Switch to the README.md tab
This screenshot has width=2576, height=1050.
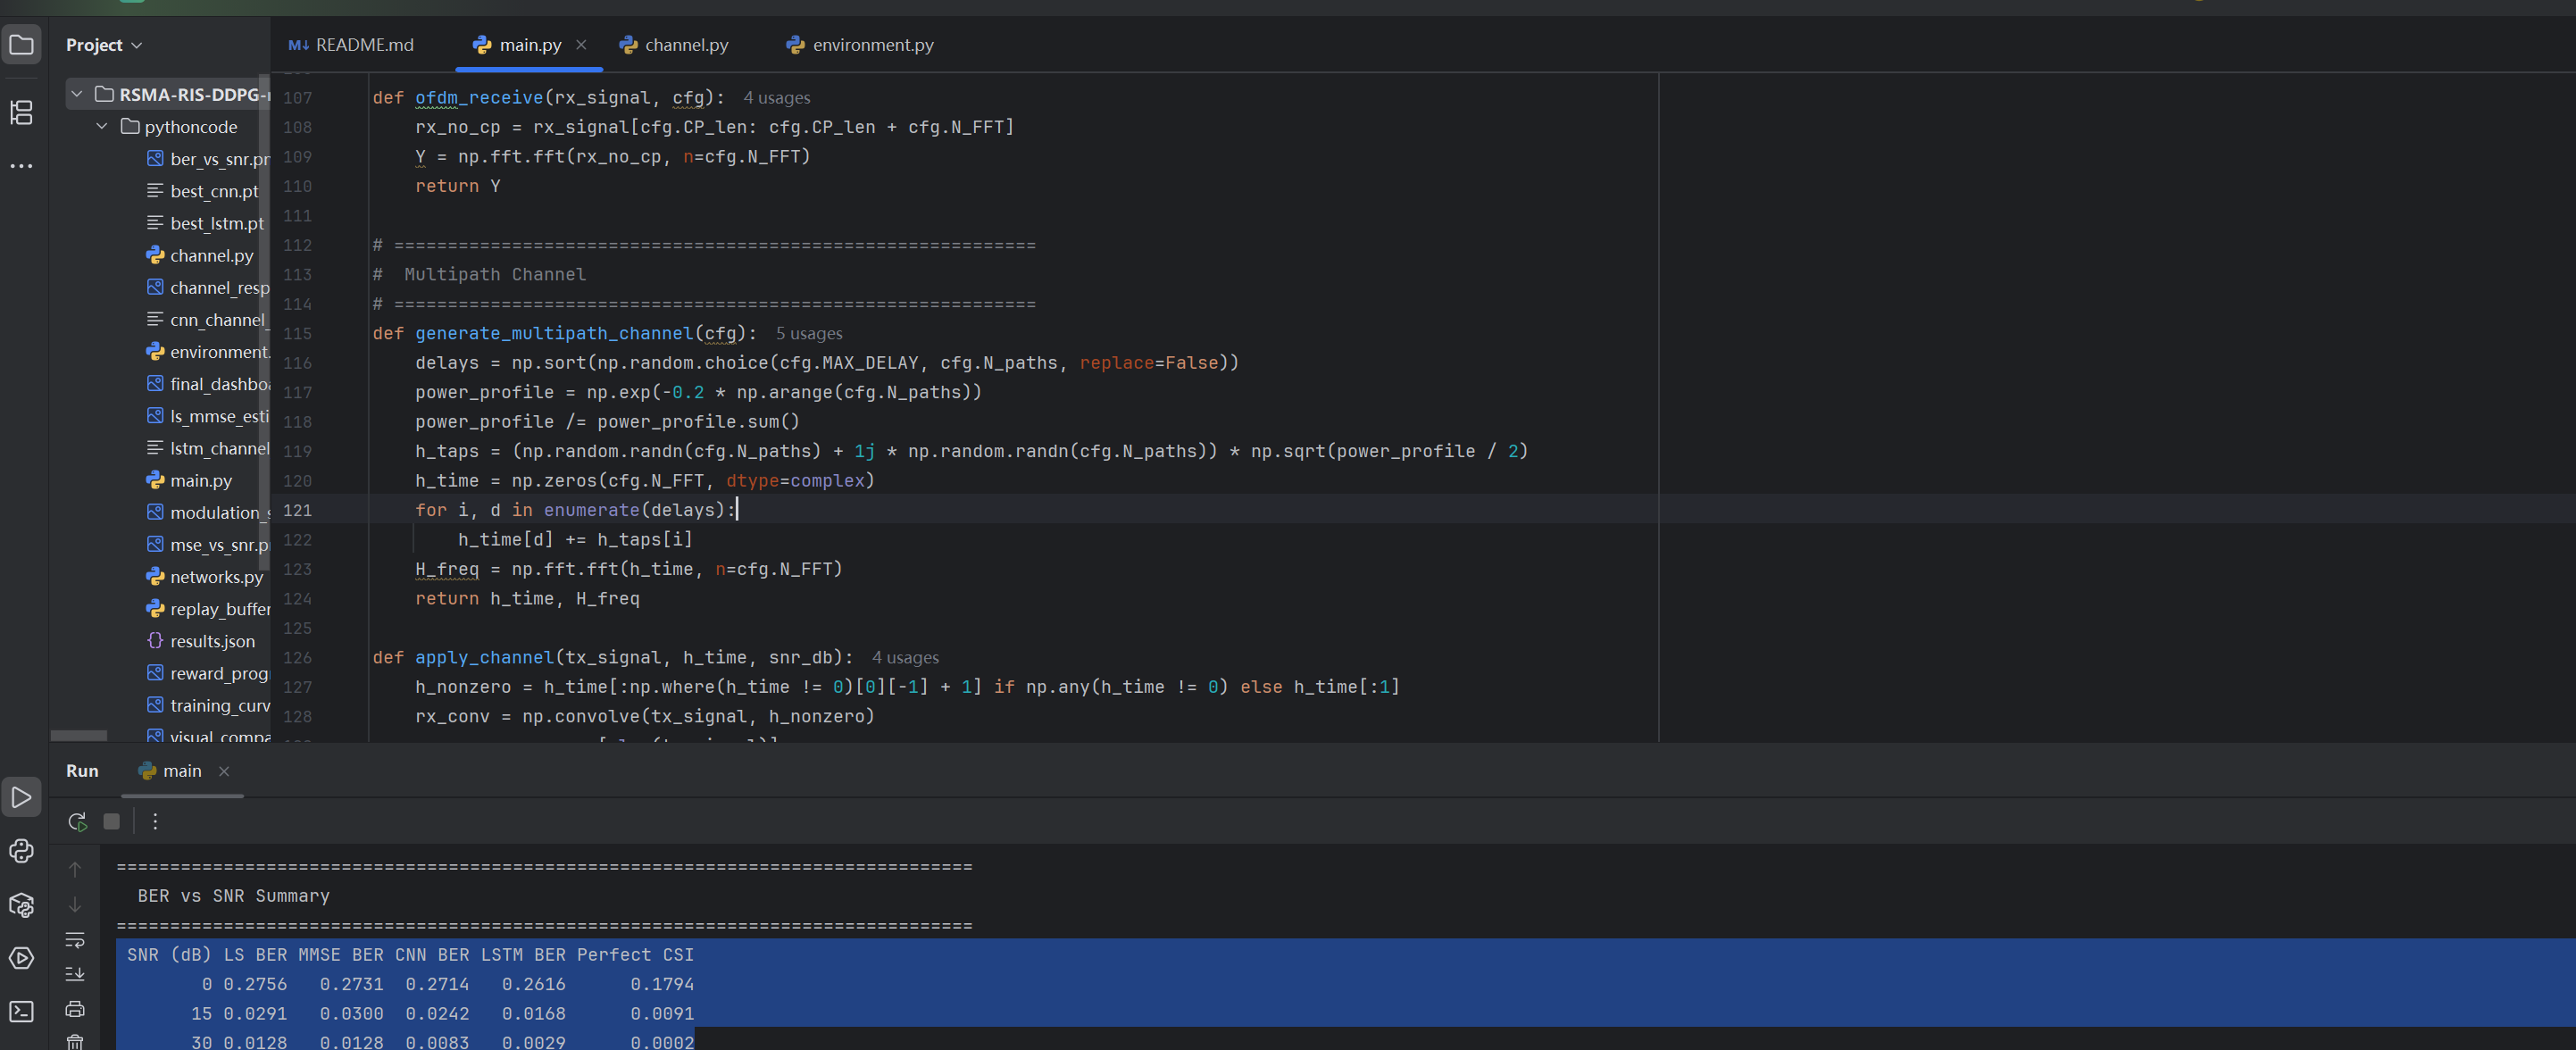pyautogui.click(x=351, y=45)
